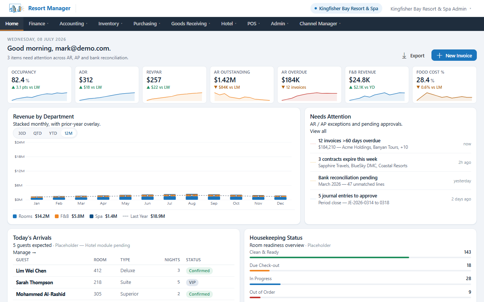The width and height of the screenshot is (484, 302).
Task: Open the Hotel dropdown menu
Action: click(x=229, y=23)
